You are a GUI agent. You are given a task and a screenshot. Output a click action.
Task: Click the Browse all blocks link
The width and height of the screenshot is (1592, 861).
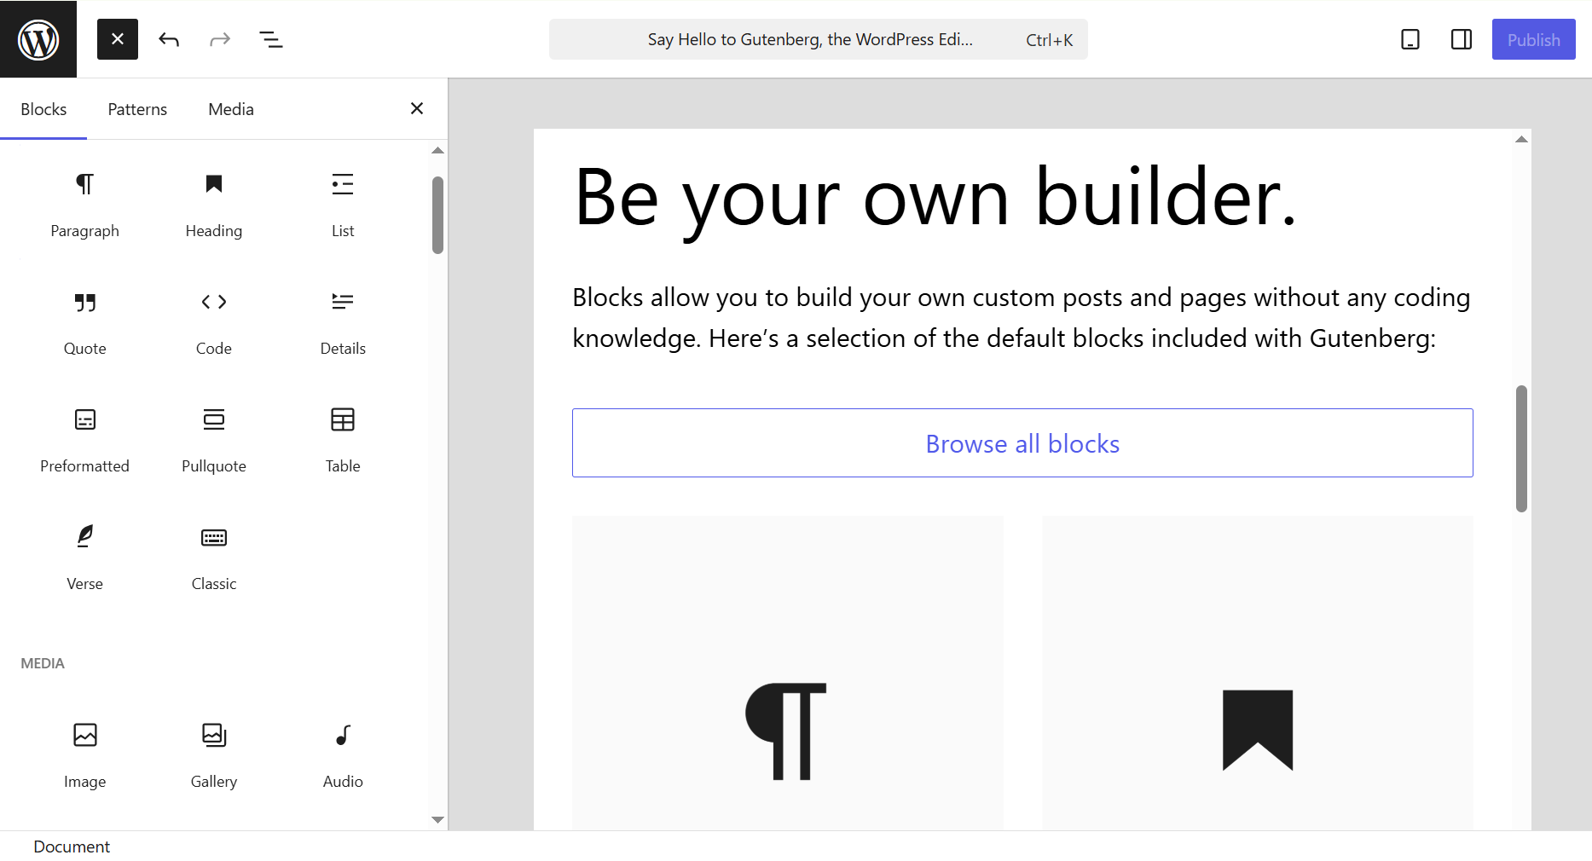pyautogui.click(x=1022, y=443)
